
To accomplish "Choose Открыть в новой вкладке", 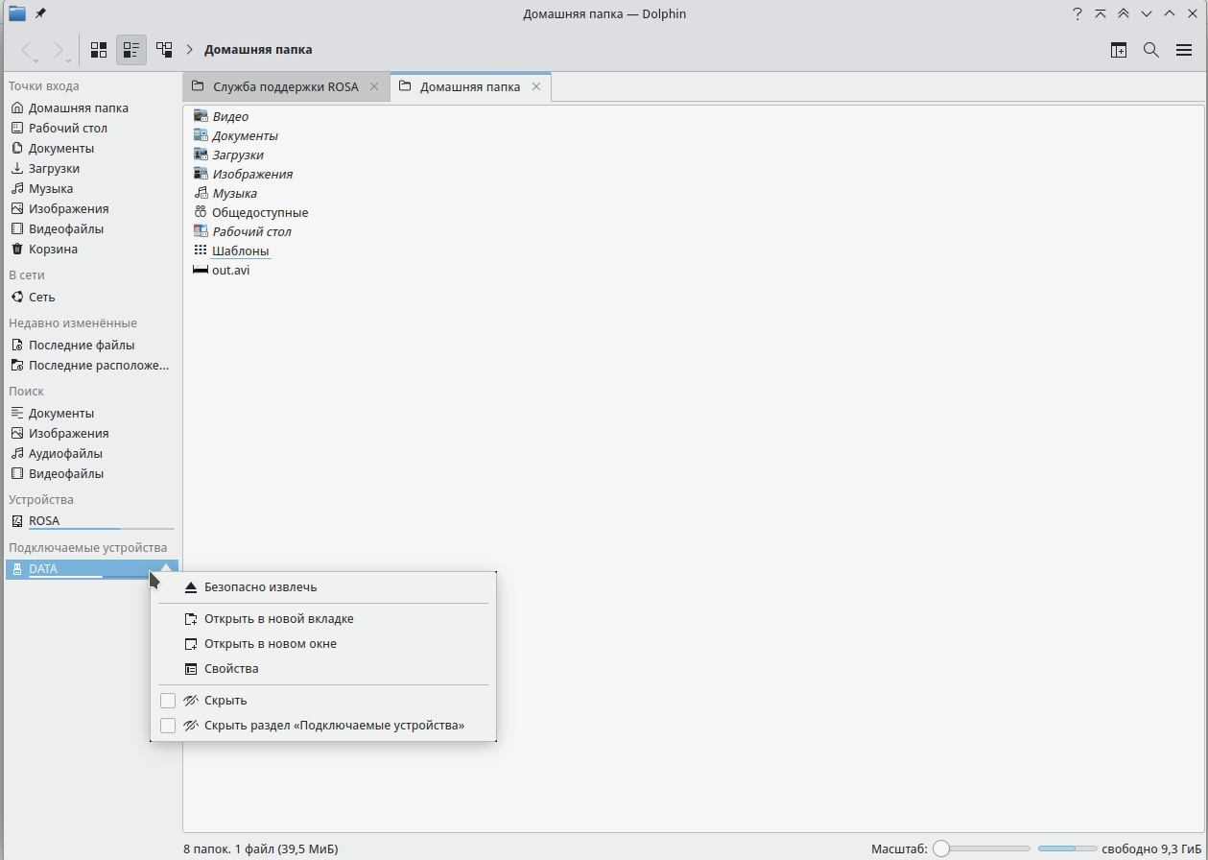I will (x=322, y=618).
